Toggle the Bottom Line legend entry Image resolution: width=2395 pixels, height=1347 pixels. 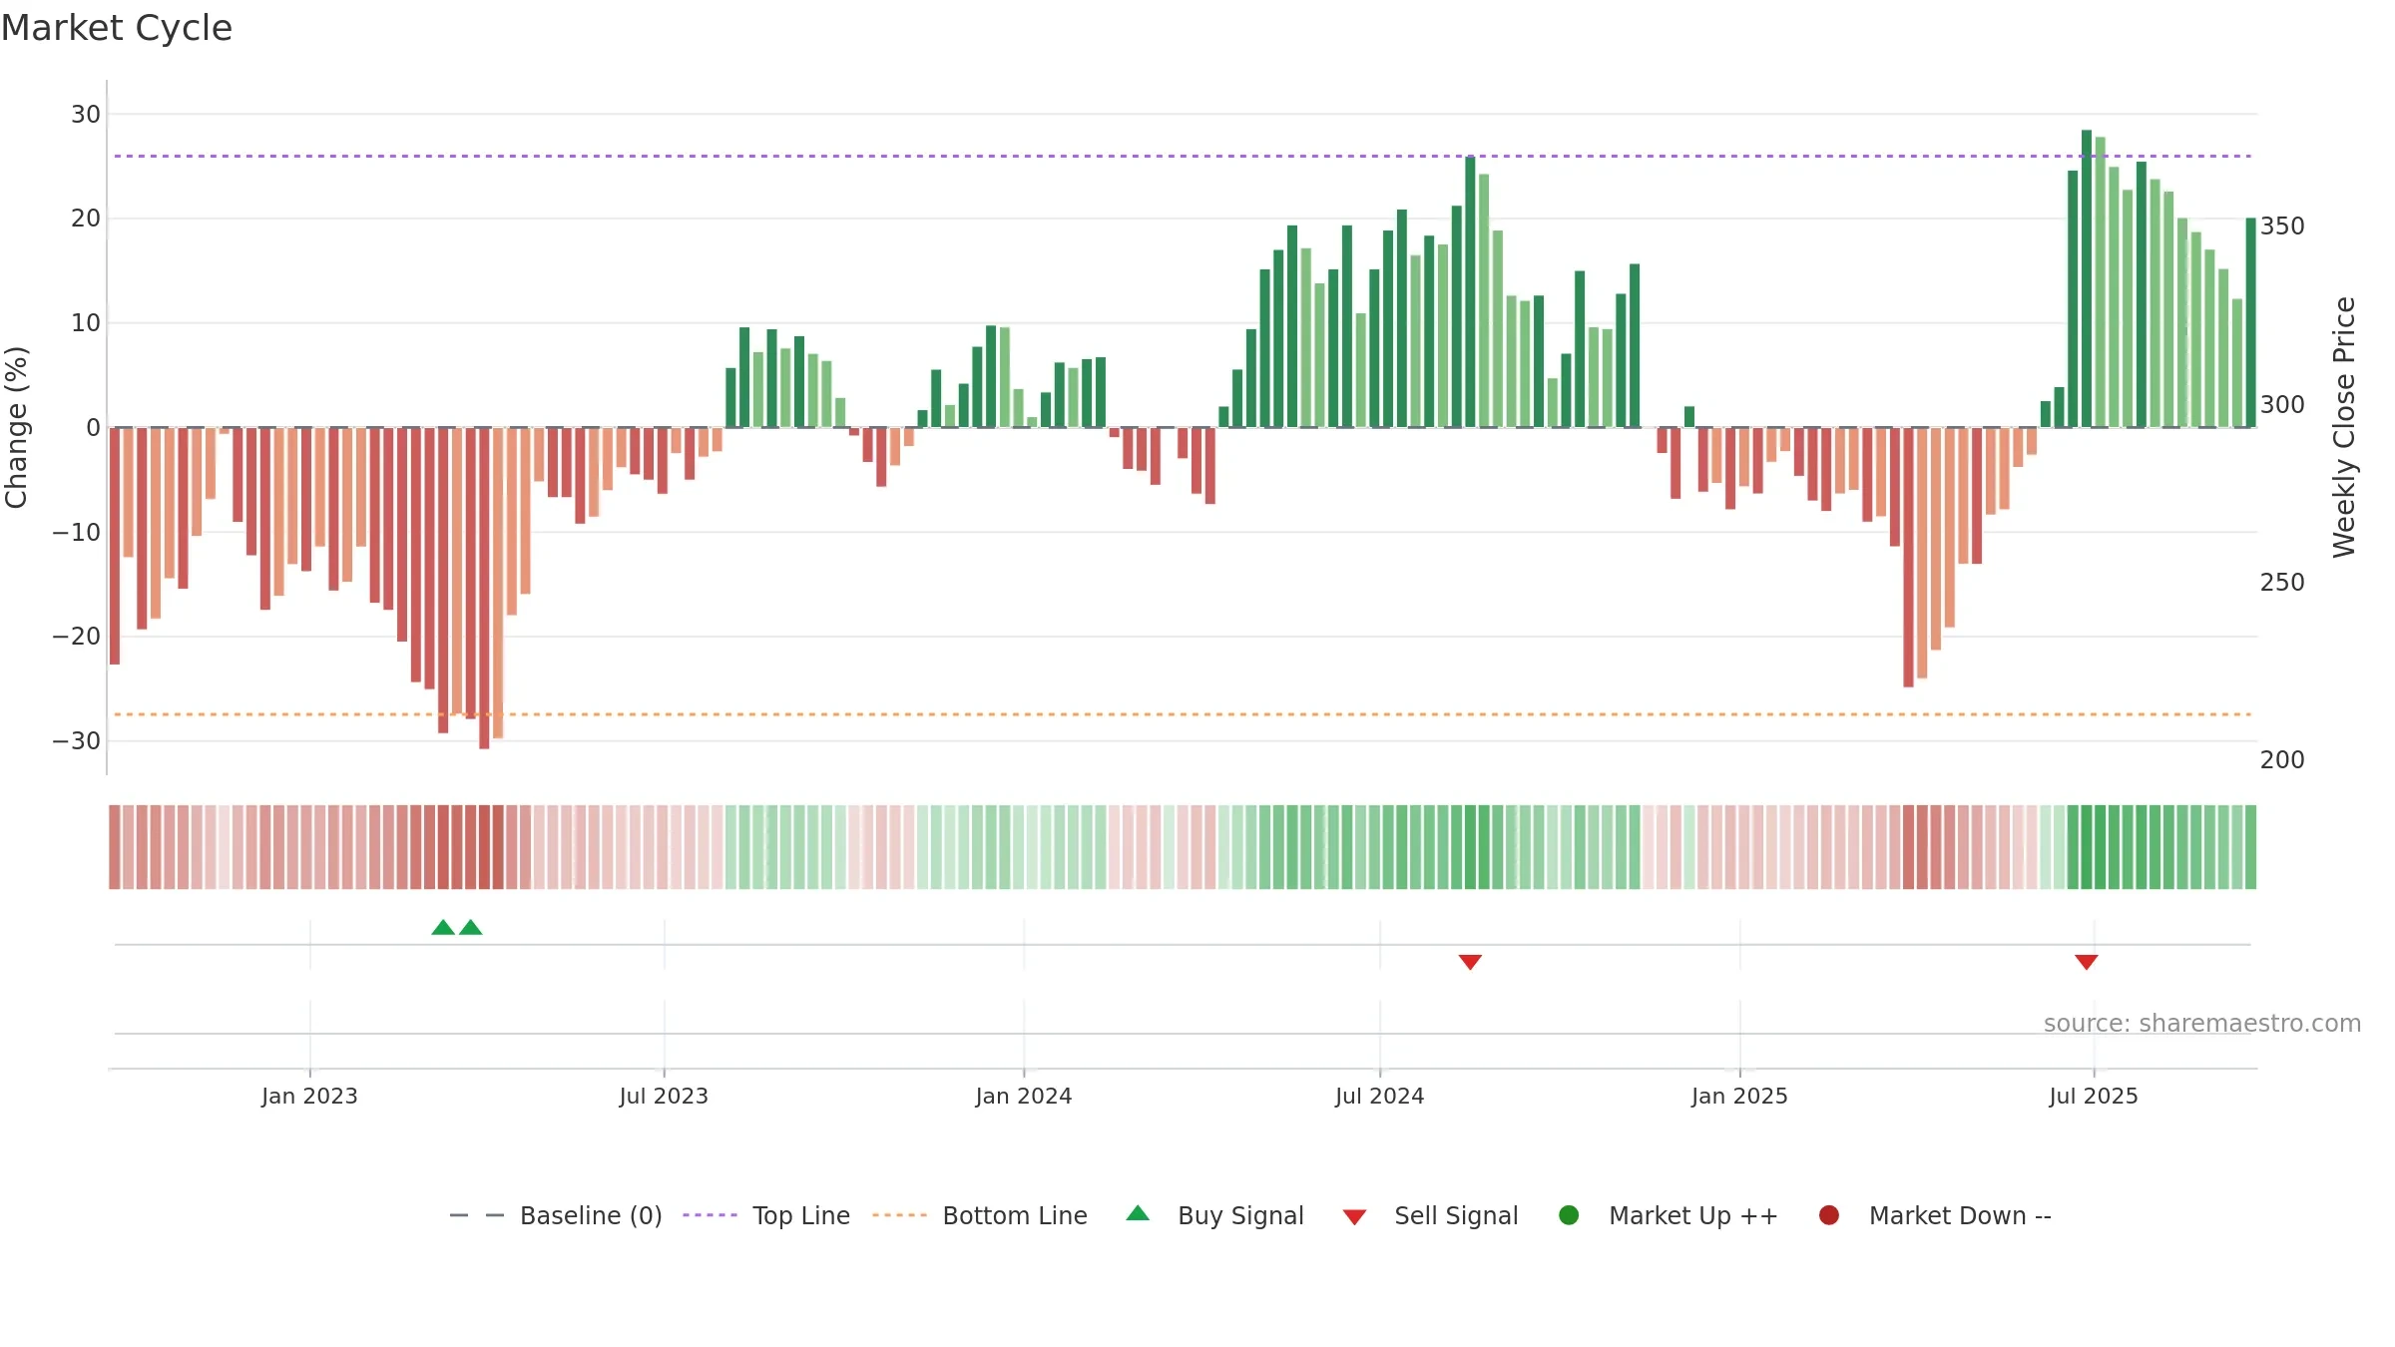pyautogui.click(x=1015, y=1215)
